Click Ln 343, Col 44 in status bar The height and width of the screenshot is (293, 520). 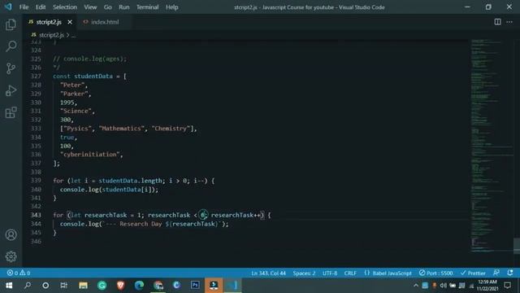point(268,273)
